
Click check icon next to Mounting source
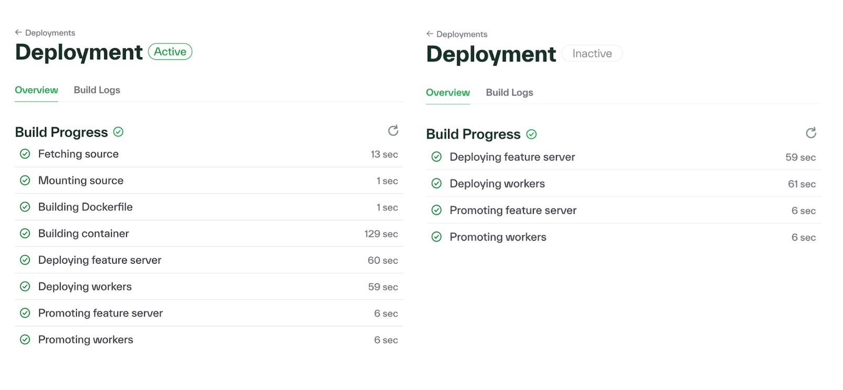point(25,180)
